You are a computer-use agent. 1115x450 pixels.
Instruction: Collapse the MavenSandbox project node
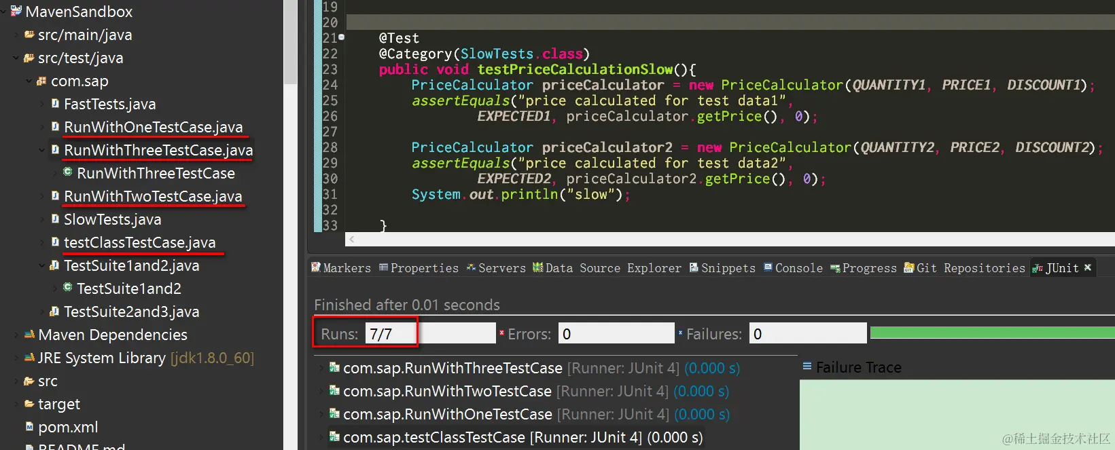coord(4,12)
